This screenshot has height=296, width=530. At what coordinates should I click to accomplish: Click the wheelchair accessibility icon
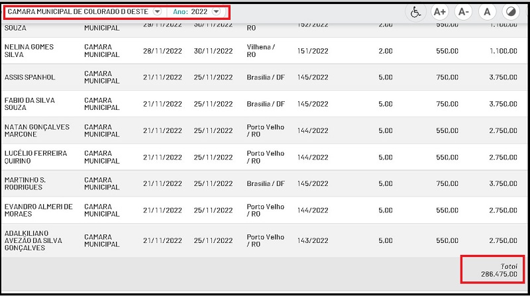click(x=415, y=12)
